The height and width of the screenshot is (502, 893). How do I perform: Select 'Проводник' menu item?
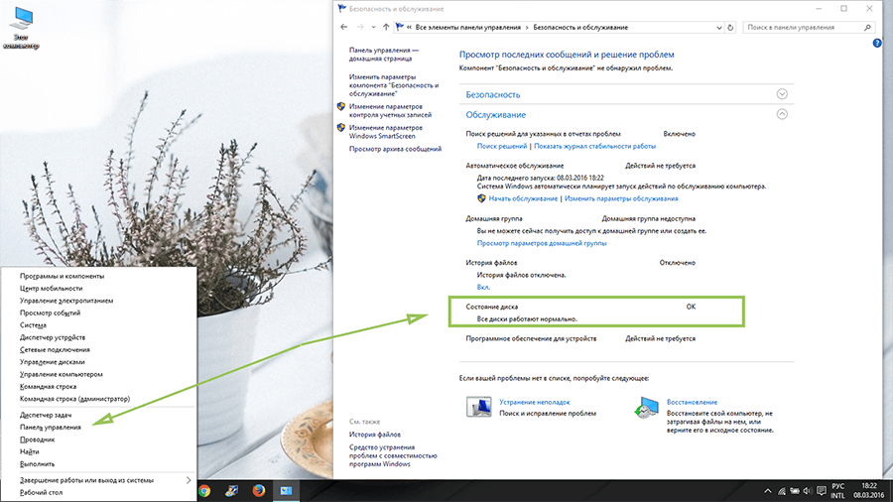point(99,439)
